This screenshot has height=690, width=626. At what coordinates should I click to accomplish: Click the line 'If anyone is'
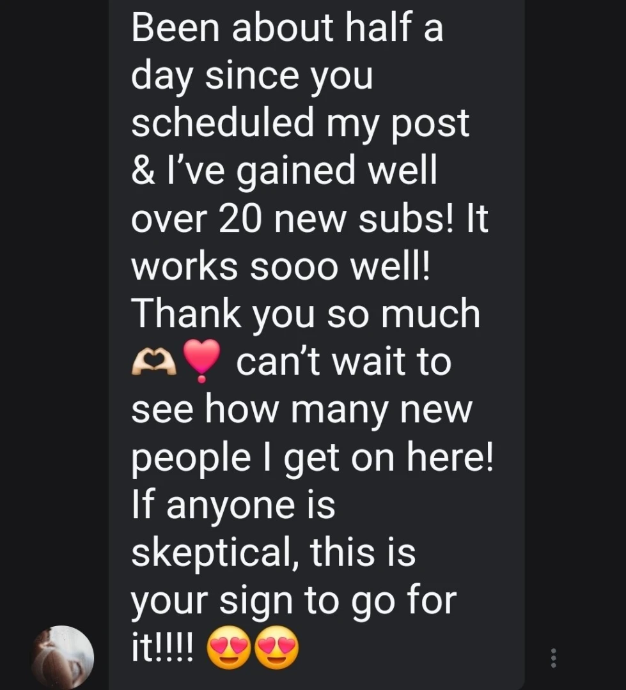point(233,506)
